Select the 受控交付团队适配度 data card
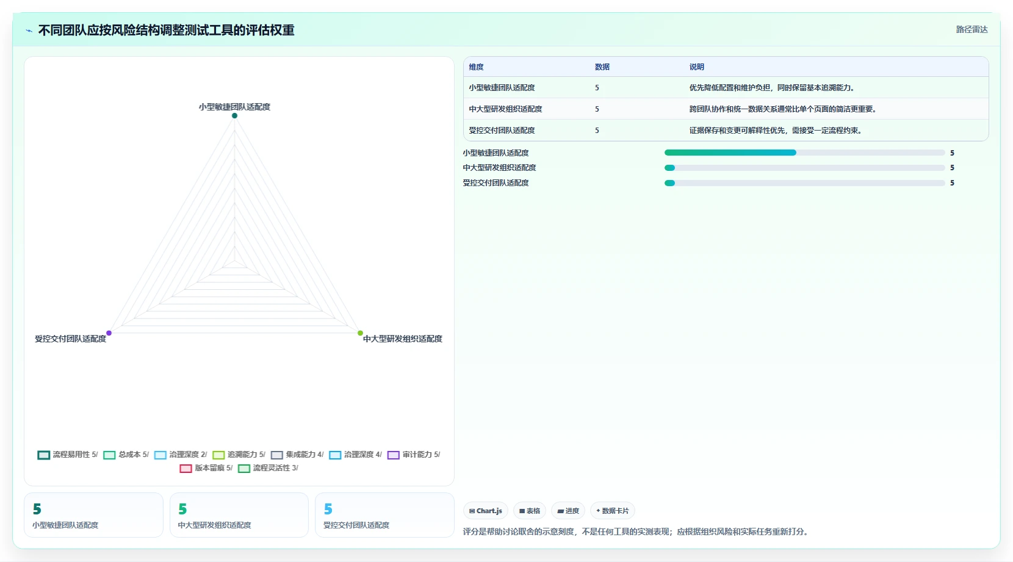 [384, 515]
